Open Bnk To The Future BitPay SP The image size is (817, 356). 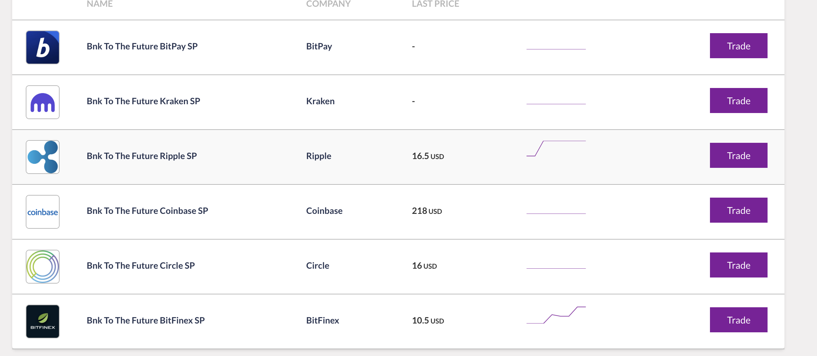(142, 46)
